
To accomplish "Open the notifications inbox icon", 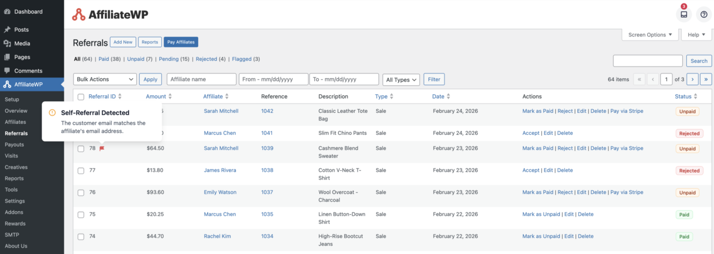I will (684, 14).
